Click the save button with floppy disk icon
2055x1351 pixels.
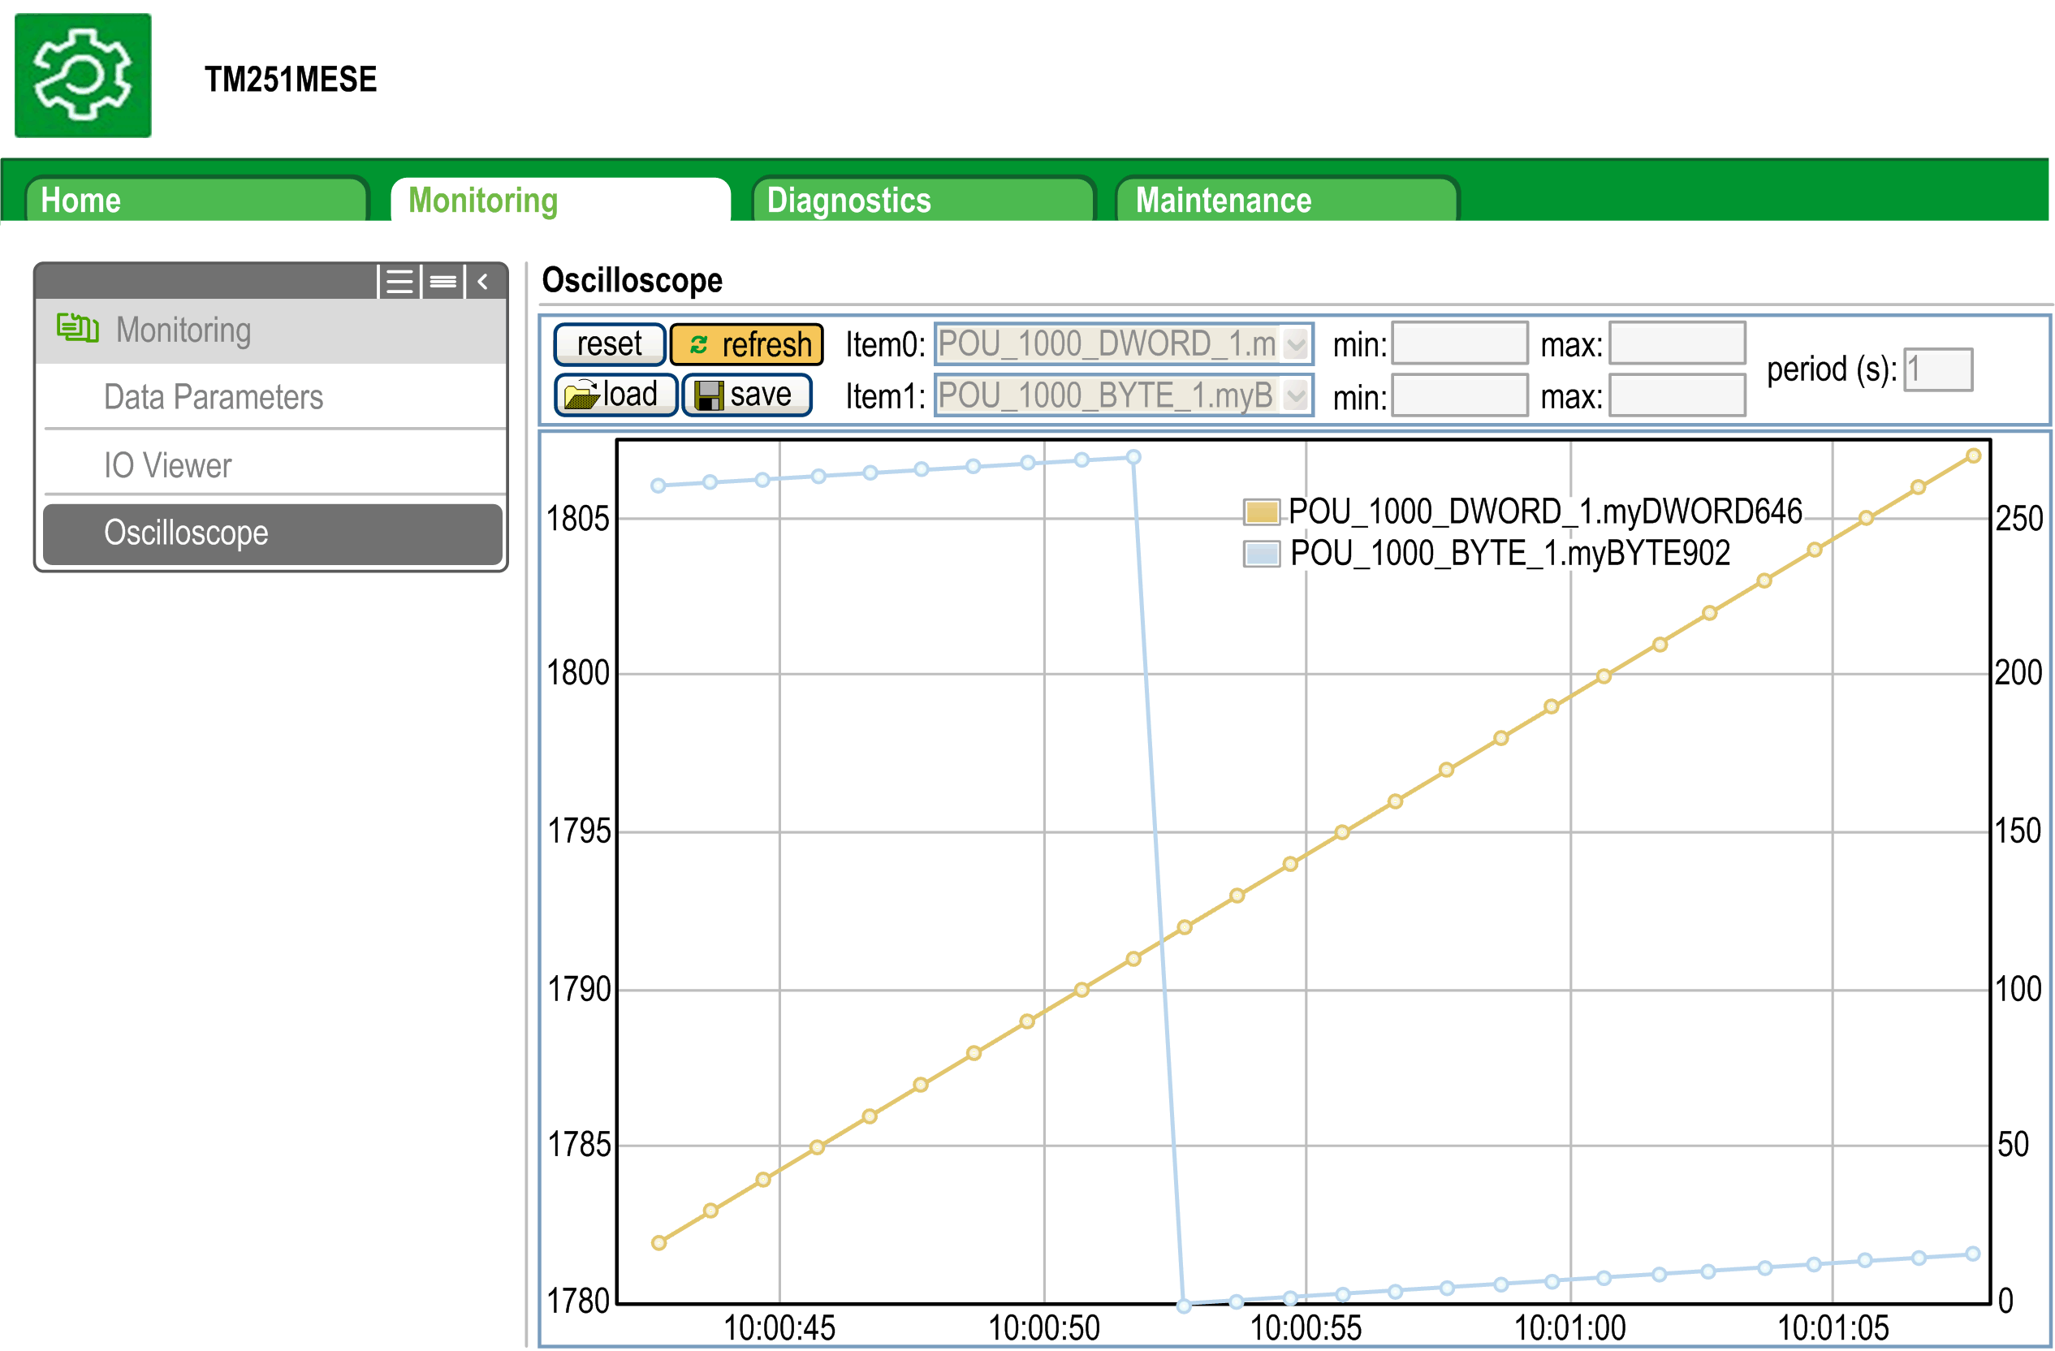point(746,395)
